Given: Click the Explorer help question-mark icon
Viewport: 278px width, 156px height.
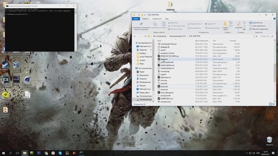Looking at the screenshot, I should tap(274, 19).
